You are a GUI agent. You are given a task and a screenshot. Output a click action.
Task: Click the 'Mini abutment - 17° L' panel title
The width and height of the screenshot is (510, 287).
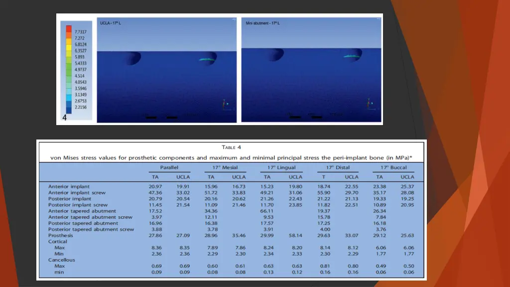(x=262, y=23)
